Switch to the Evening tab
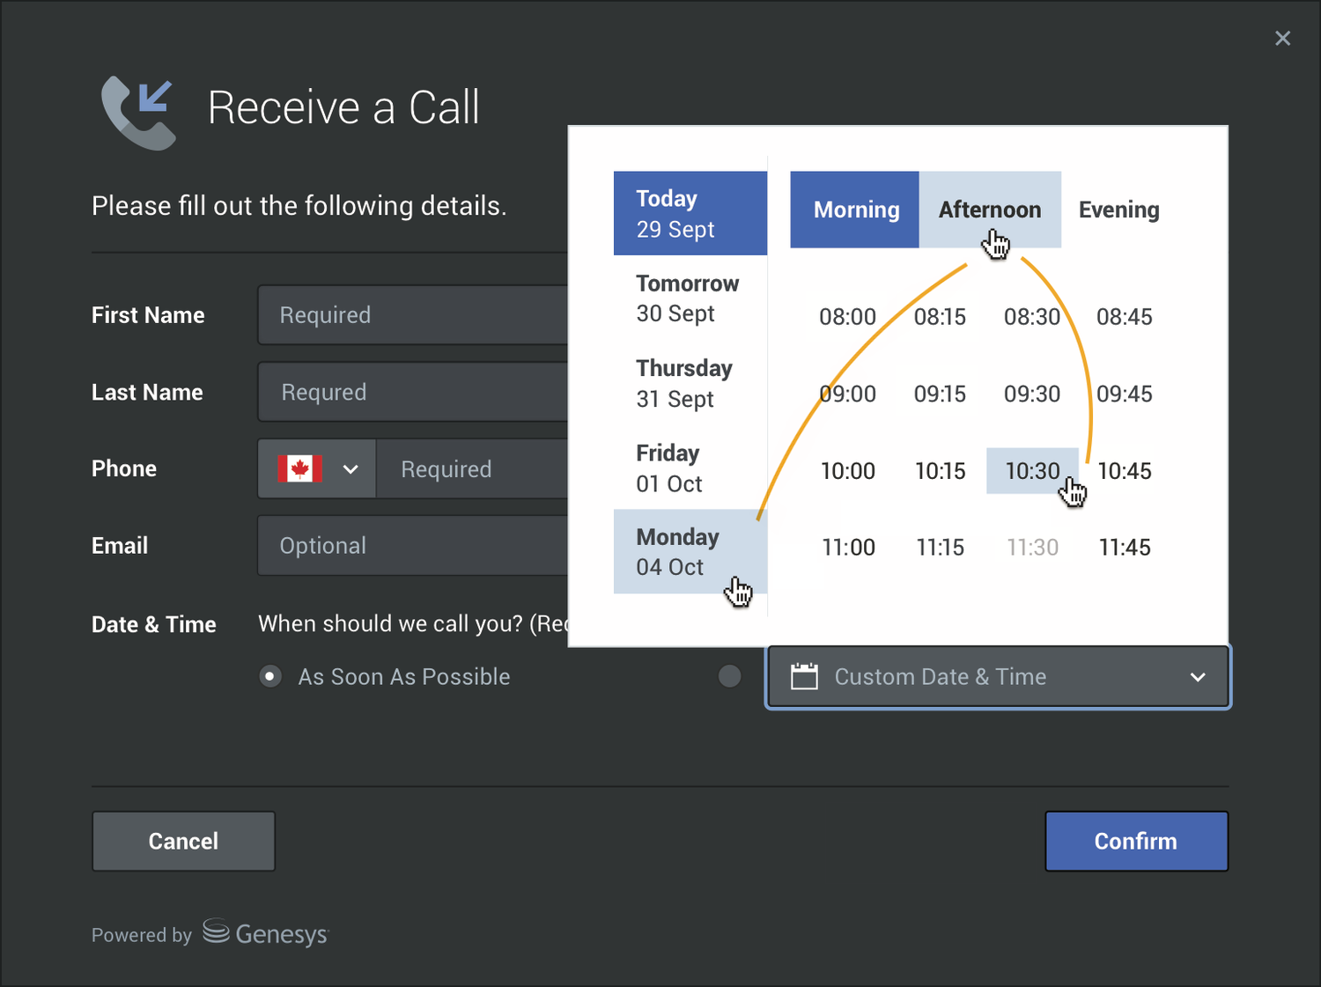Image resolution: width=1321 pixels, height=987 pixels. pos(1118,210)
